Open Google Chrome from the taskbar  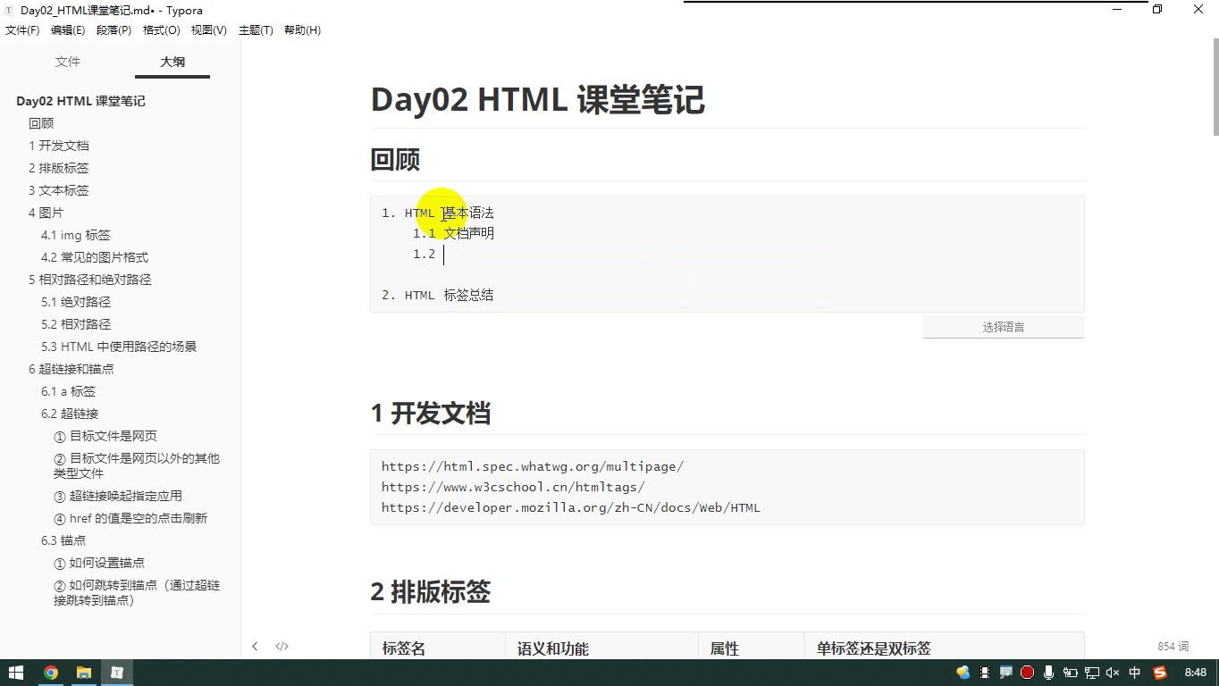click(x=51, y=673)
